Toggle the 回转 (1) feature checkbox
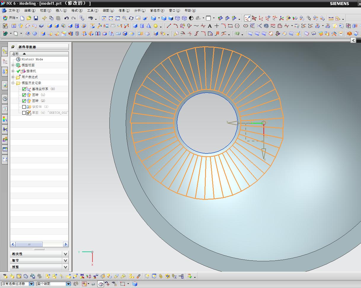 click(x=24, y=95)
